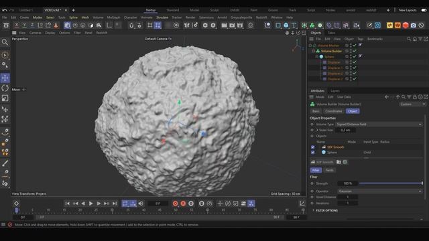
Task: Open the Custom mode dropdown in Attributes
Action: (x=413, y=104)
